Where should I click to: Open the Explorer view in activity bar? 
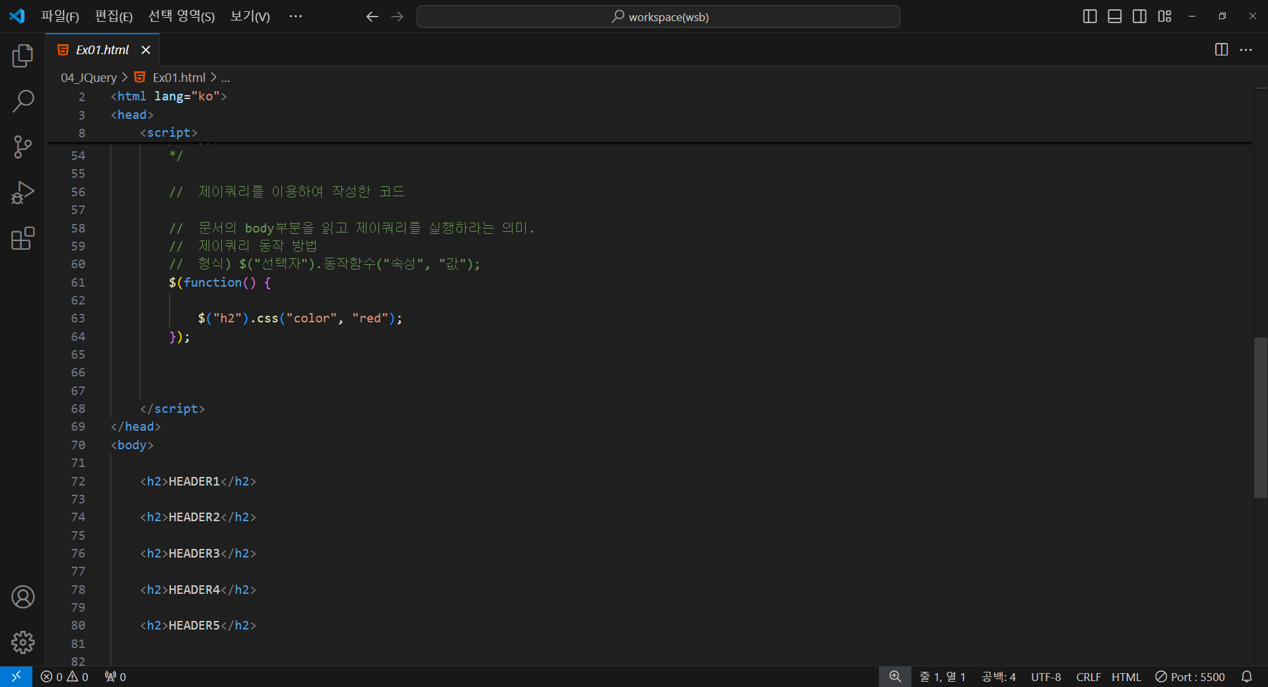click(22, 56)
